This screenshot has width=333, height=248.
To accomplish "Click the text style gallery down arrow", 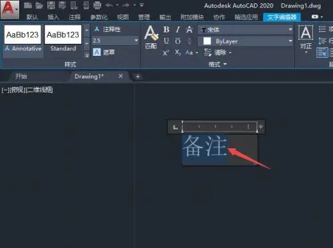I will (87, 44).
